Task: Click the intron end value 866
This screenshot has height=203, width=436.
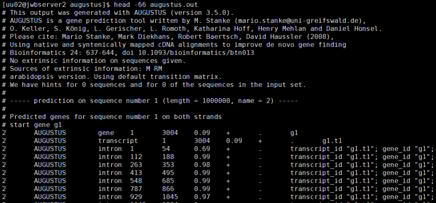Action: 168,189
